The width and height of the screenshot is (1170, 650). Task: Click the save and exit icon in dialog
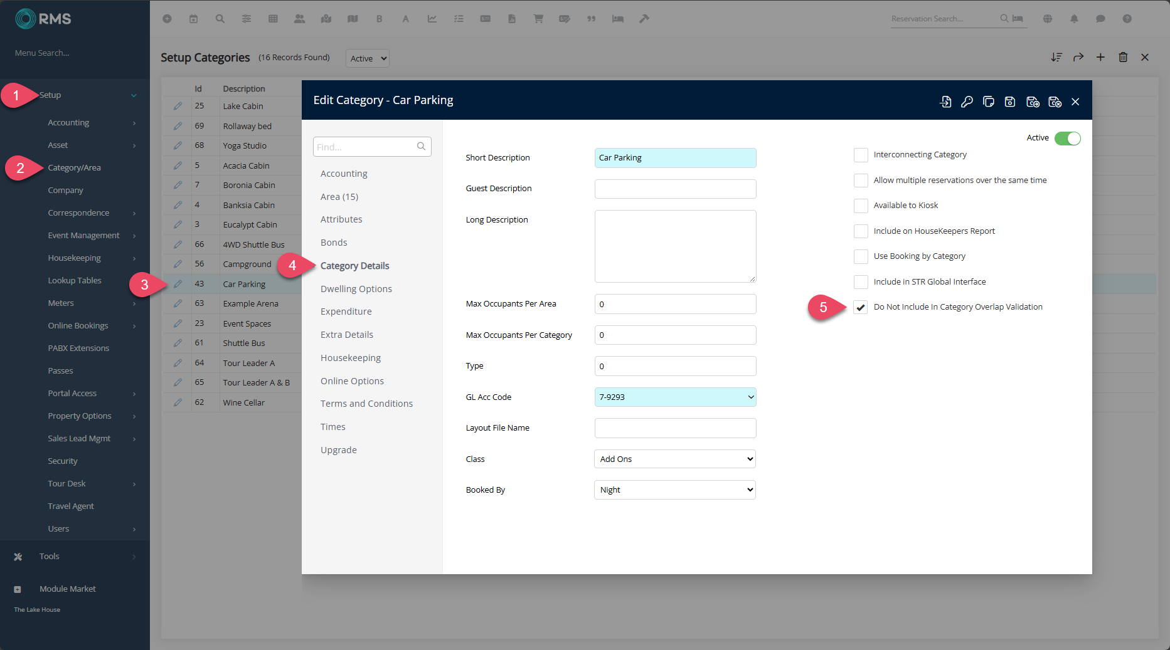(1055, 102)
